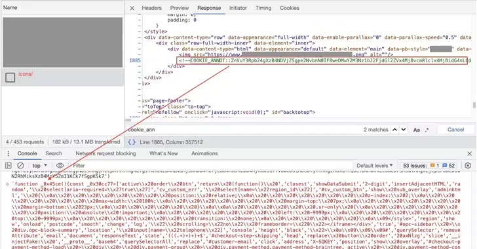Click the row-full-width-inner div line
The height and width of the screenshot is (249, 477).
(x=235, y=43)
